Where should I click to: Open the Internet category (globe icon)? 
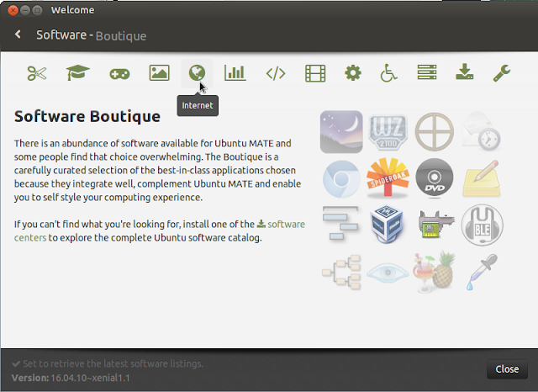[197, 73]
